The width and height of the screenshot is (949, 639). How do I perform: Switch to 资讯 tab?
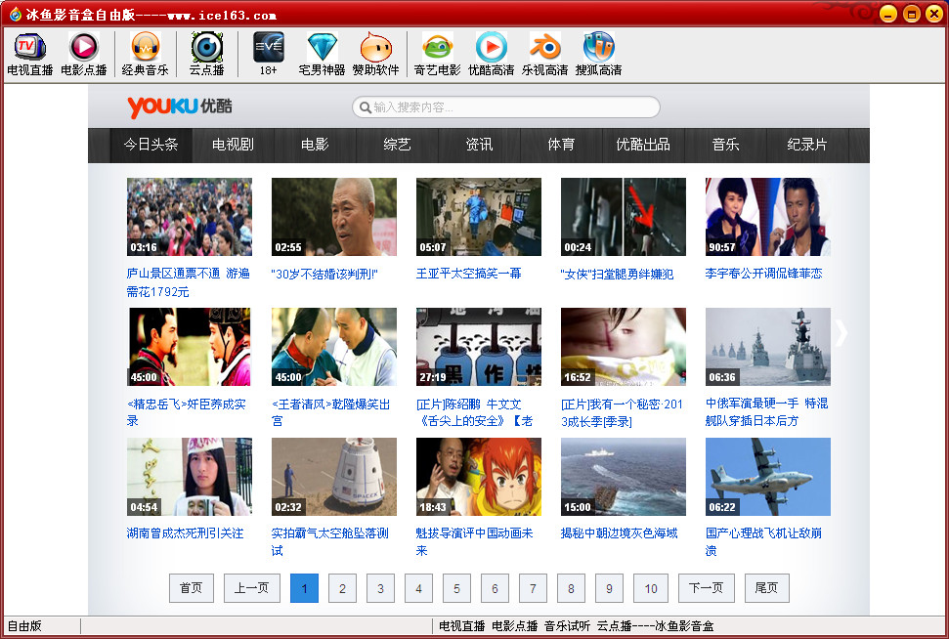(479, 145)
